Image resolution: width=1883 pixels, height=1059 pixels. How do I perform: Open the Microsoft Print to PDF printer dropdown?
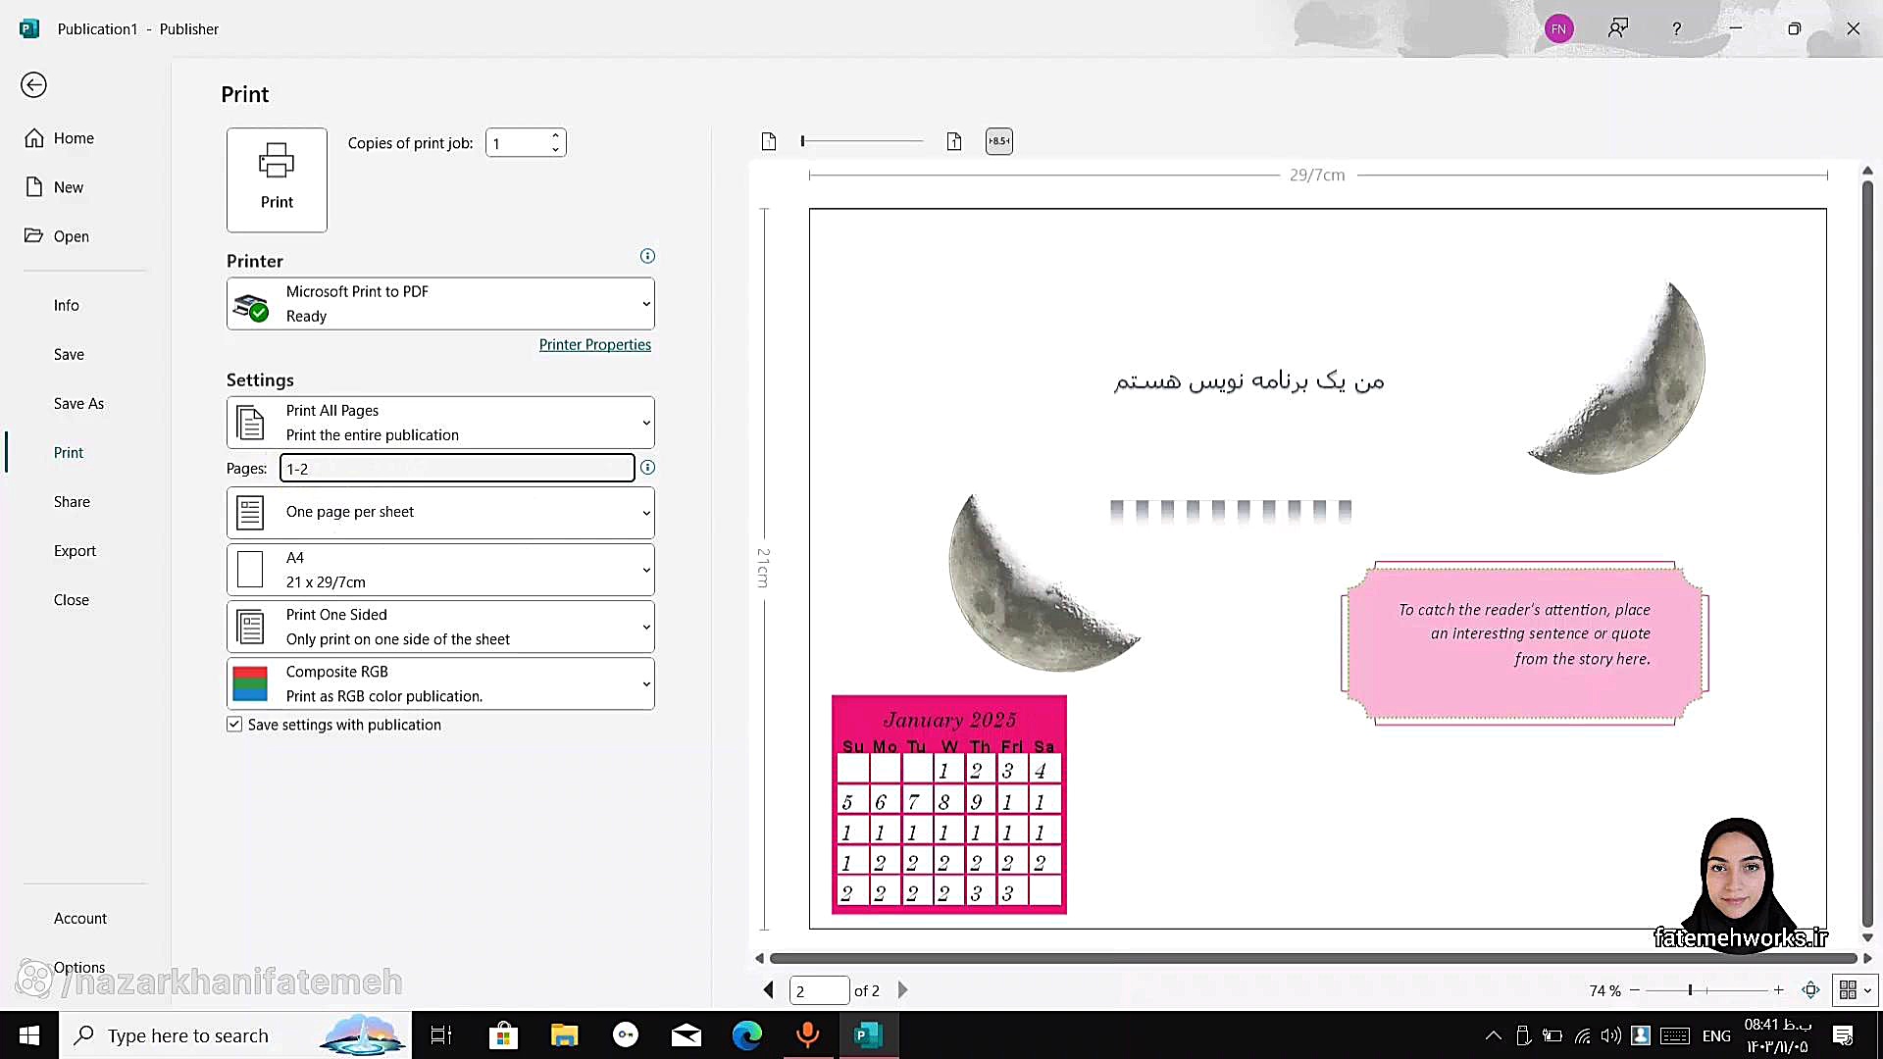[x=440, y=304]
